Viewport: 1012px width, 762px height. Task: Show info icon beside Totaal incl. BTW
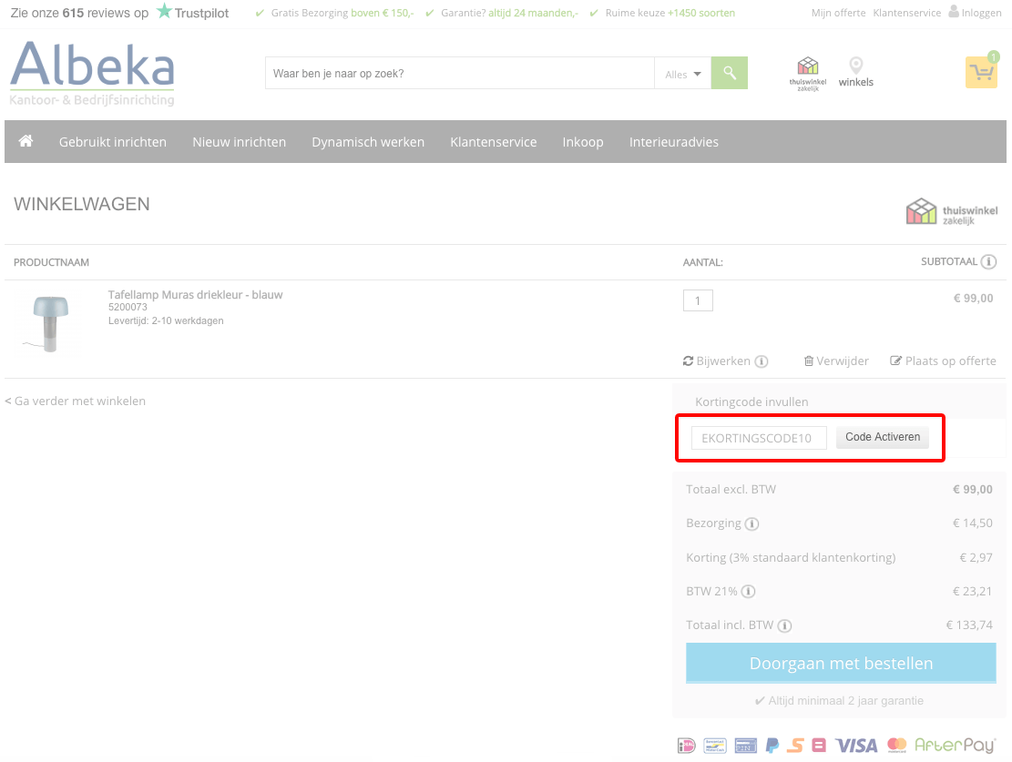(785, 625)
